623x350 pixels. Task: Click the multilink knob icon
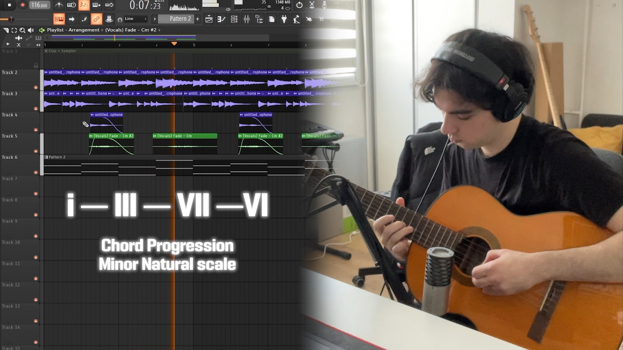(109, 19)
